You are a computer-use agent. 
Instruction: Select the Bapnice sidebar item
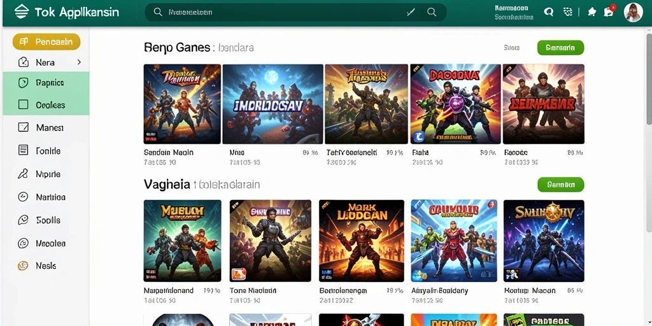coord(46,83)
